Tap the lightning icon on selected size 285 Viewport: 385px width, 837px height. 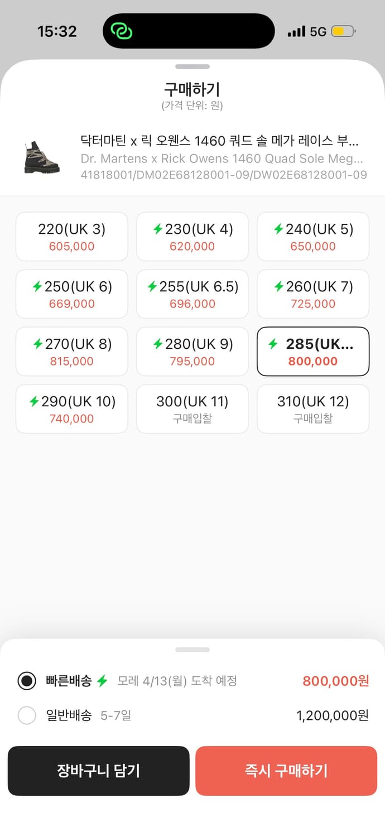pos(273,344)
